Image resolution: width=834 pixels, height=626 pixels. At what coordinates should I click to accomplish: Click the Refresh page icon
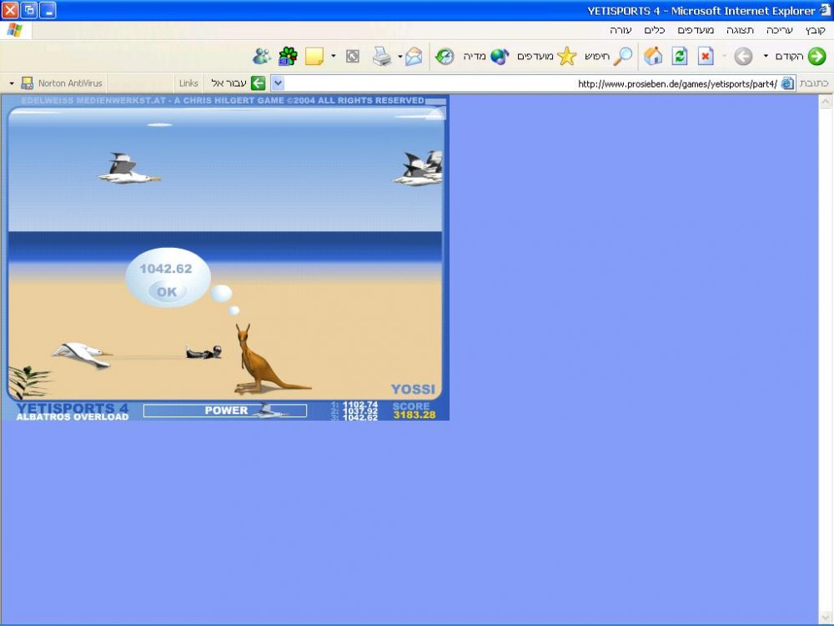[679, 56]
